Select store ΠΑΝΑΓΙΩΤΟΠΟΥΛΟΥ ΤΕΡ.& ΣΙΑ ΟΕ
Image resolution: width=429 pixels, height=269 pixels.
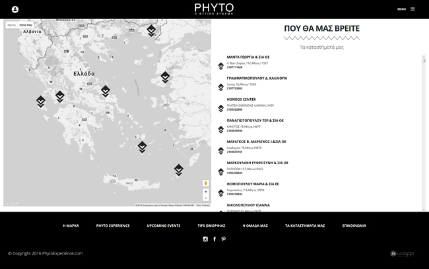tap(255, 121)
